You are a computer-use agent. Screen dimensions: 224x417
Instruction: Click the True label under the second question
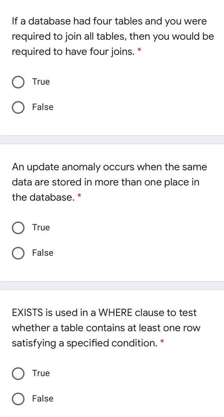[x=41, y=227]
